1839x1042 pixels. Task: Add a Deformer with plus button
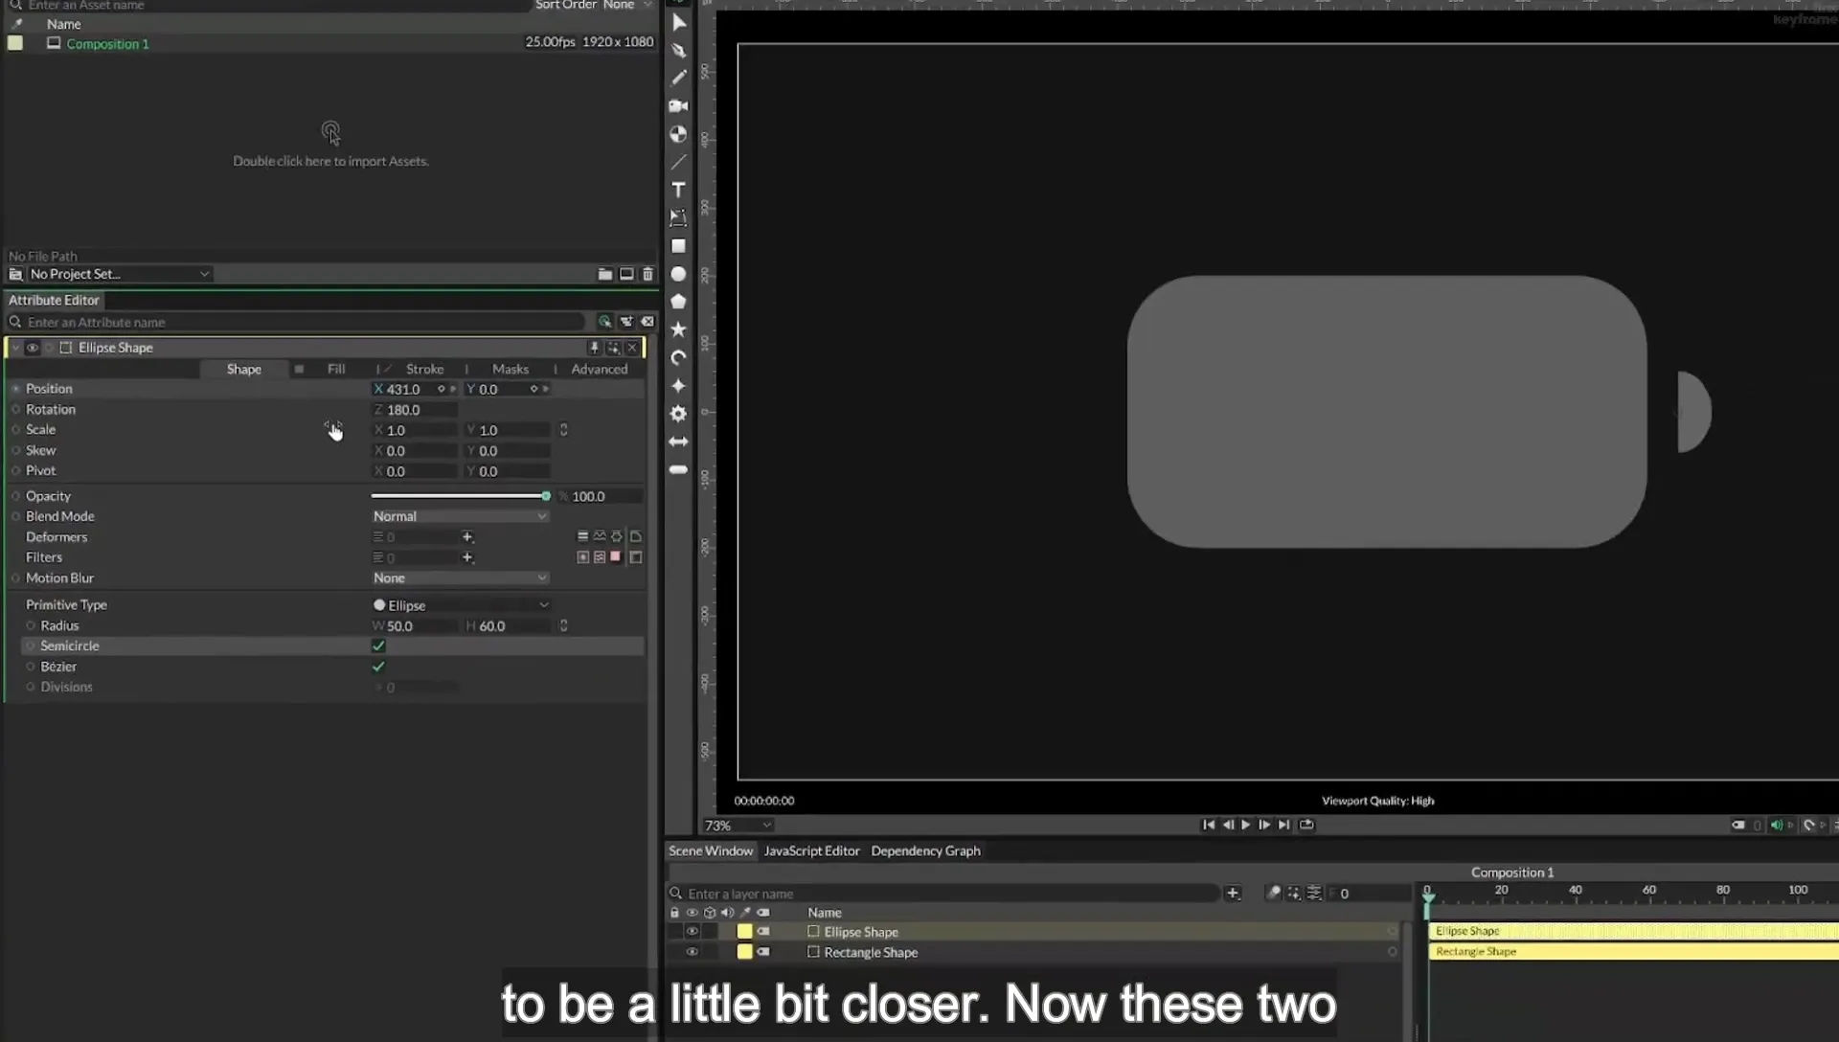467,537
